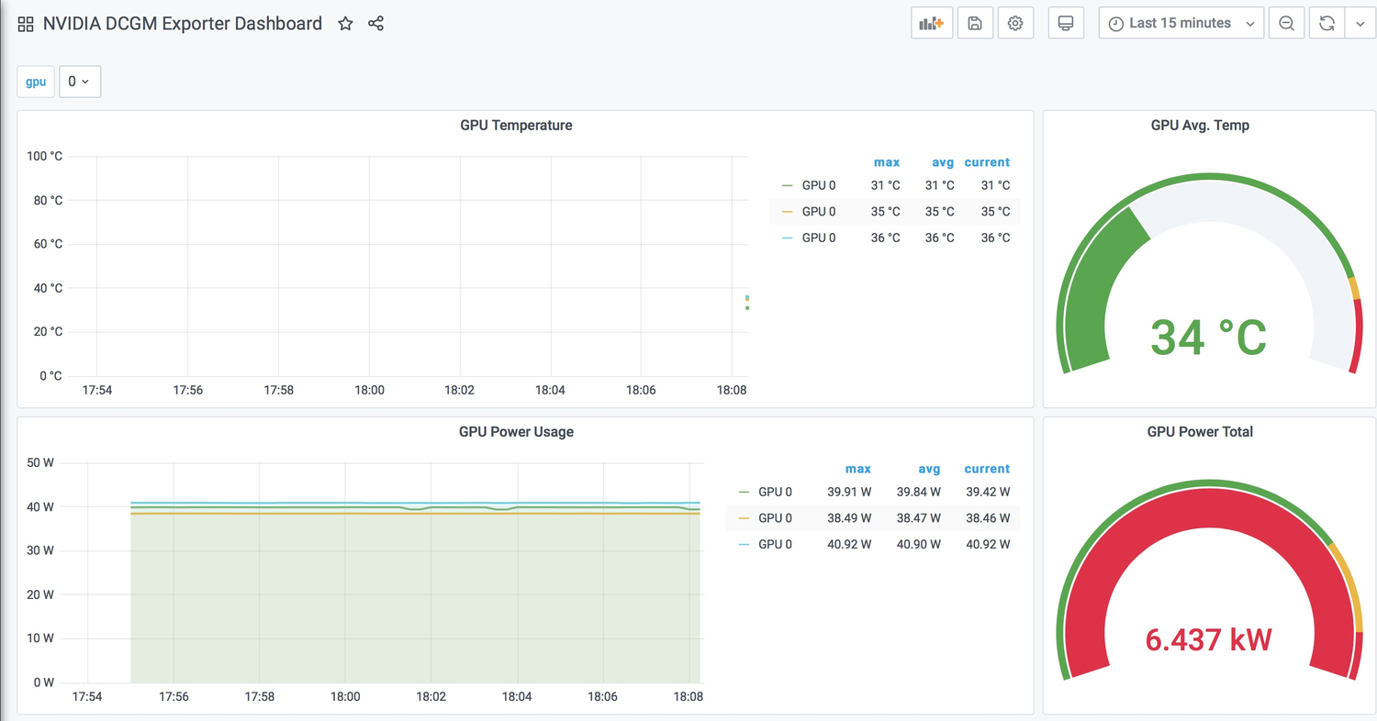Click the temperature data points near 18:08
Viewport: 1377px width, 721px height.
tap(746, 302)
